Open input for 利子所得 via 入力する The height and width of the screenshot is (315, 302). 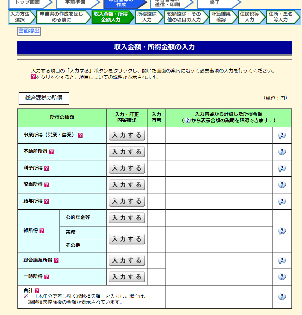coord(127,168)
